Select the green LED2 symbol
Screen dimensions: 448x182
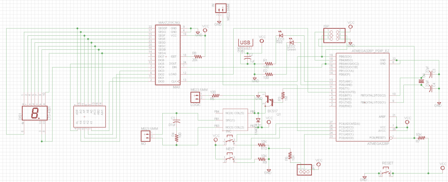[291, 41]
